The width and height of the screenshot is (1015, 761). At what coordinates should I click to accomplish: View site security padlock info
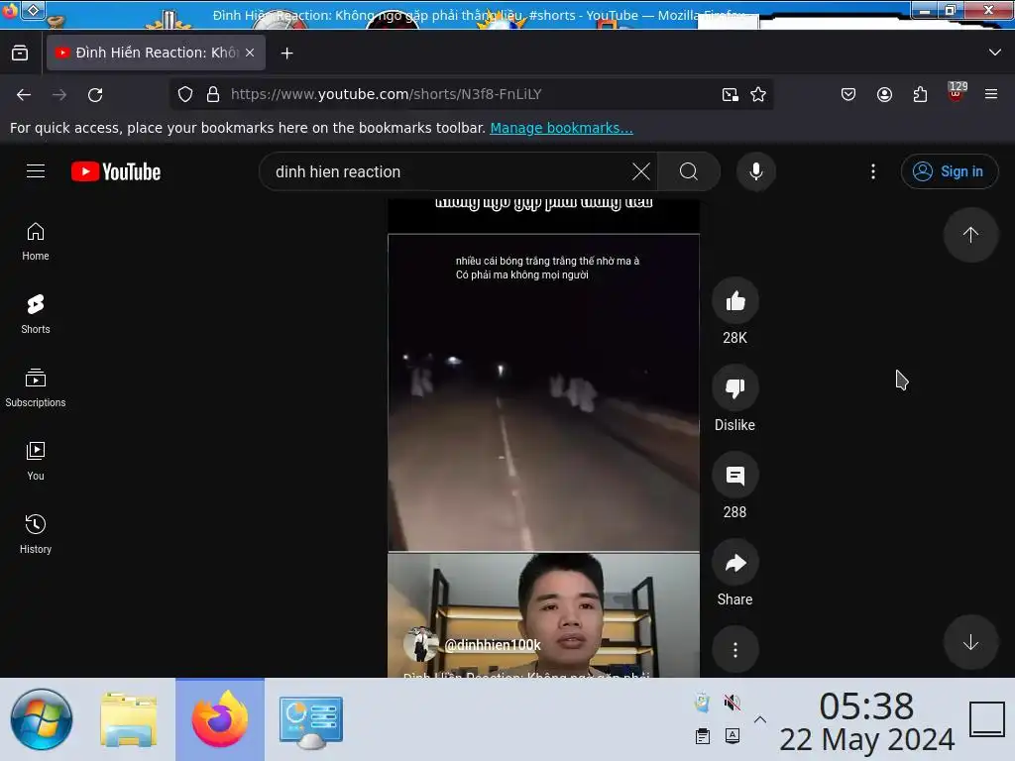click(x=213, y=94)
